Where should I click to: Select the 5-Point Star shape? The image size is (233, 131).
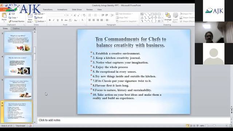pyautogui.click(x=159, y=21)
